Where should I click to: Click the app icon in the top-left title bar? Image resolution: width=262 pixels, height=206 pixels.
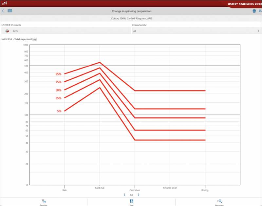click(4, 3)
